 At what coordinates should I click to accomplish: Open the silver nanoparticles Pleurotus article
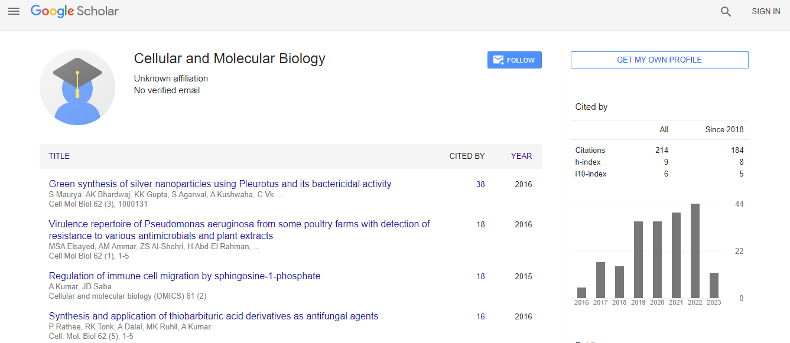220,184
